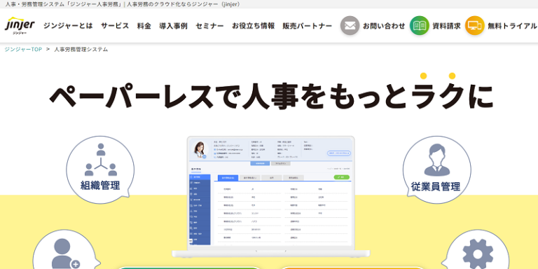Image resolution: width=538 pixels, height=269 pixels.
Task: Click the green button in laptop screenshot
Action: pos(341,177)
